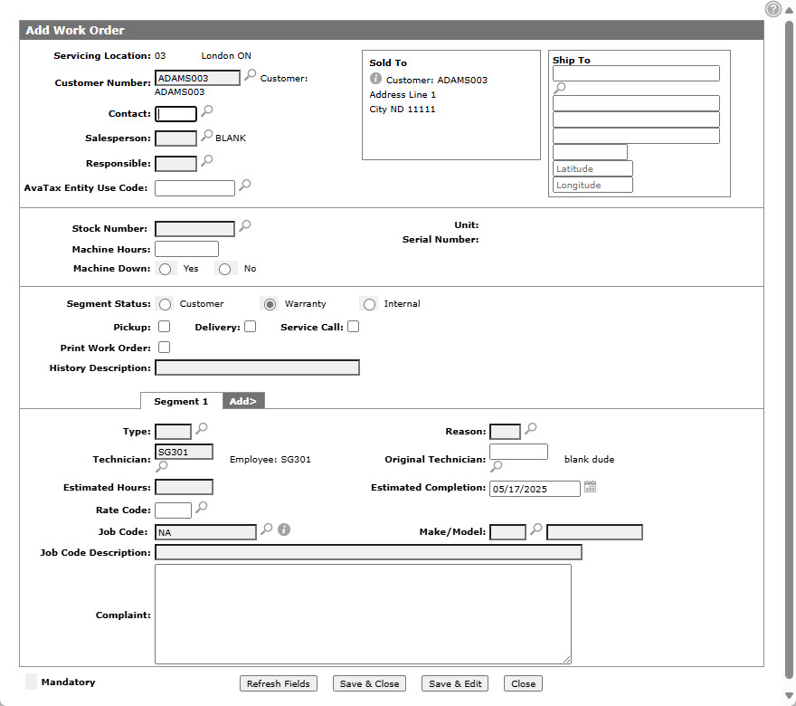The image size is (796, 706).
Task: Open customer number lookup magnifier
Action: click(x=250, y=75)
